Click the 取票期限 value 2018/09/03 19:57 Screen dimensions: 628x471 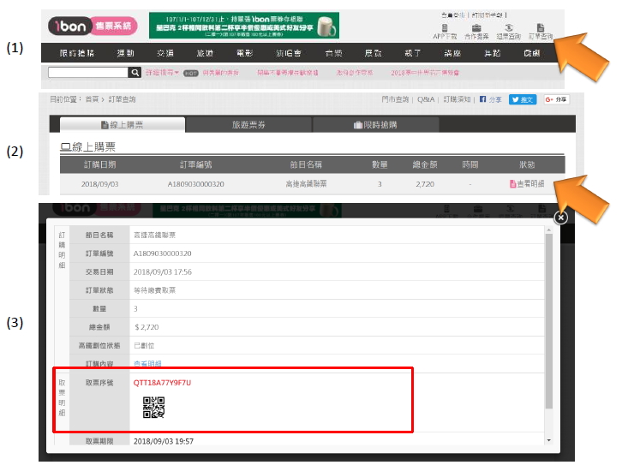click(164, 441)
